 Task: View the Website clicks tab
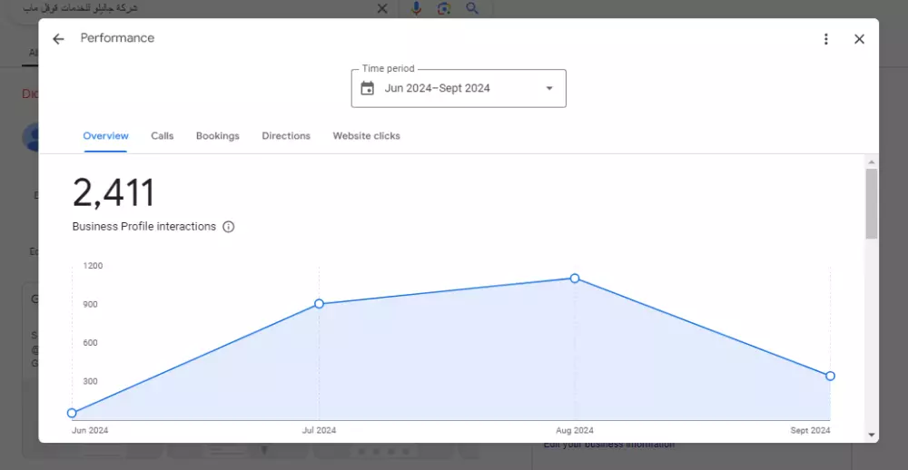(x=366, y=136)
